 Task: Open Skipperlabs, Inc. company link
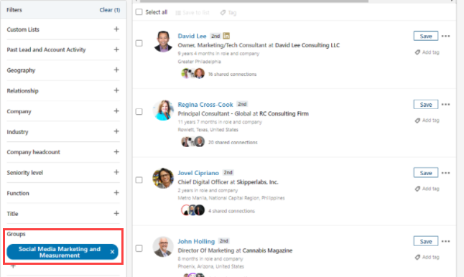coord(257,182)
